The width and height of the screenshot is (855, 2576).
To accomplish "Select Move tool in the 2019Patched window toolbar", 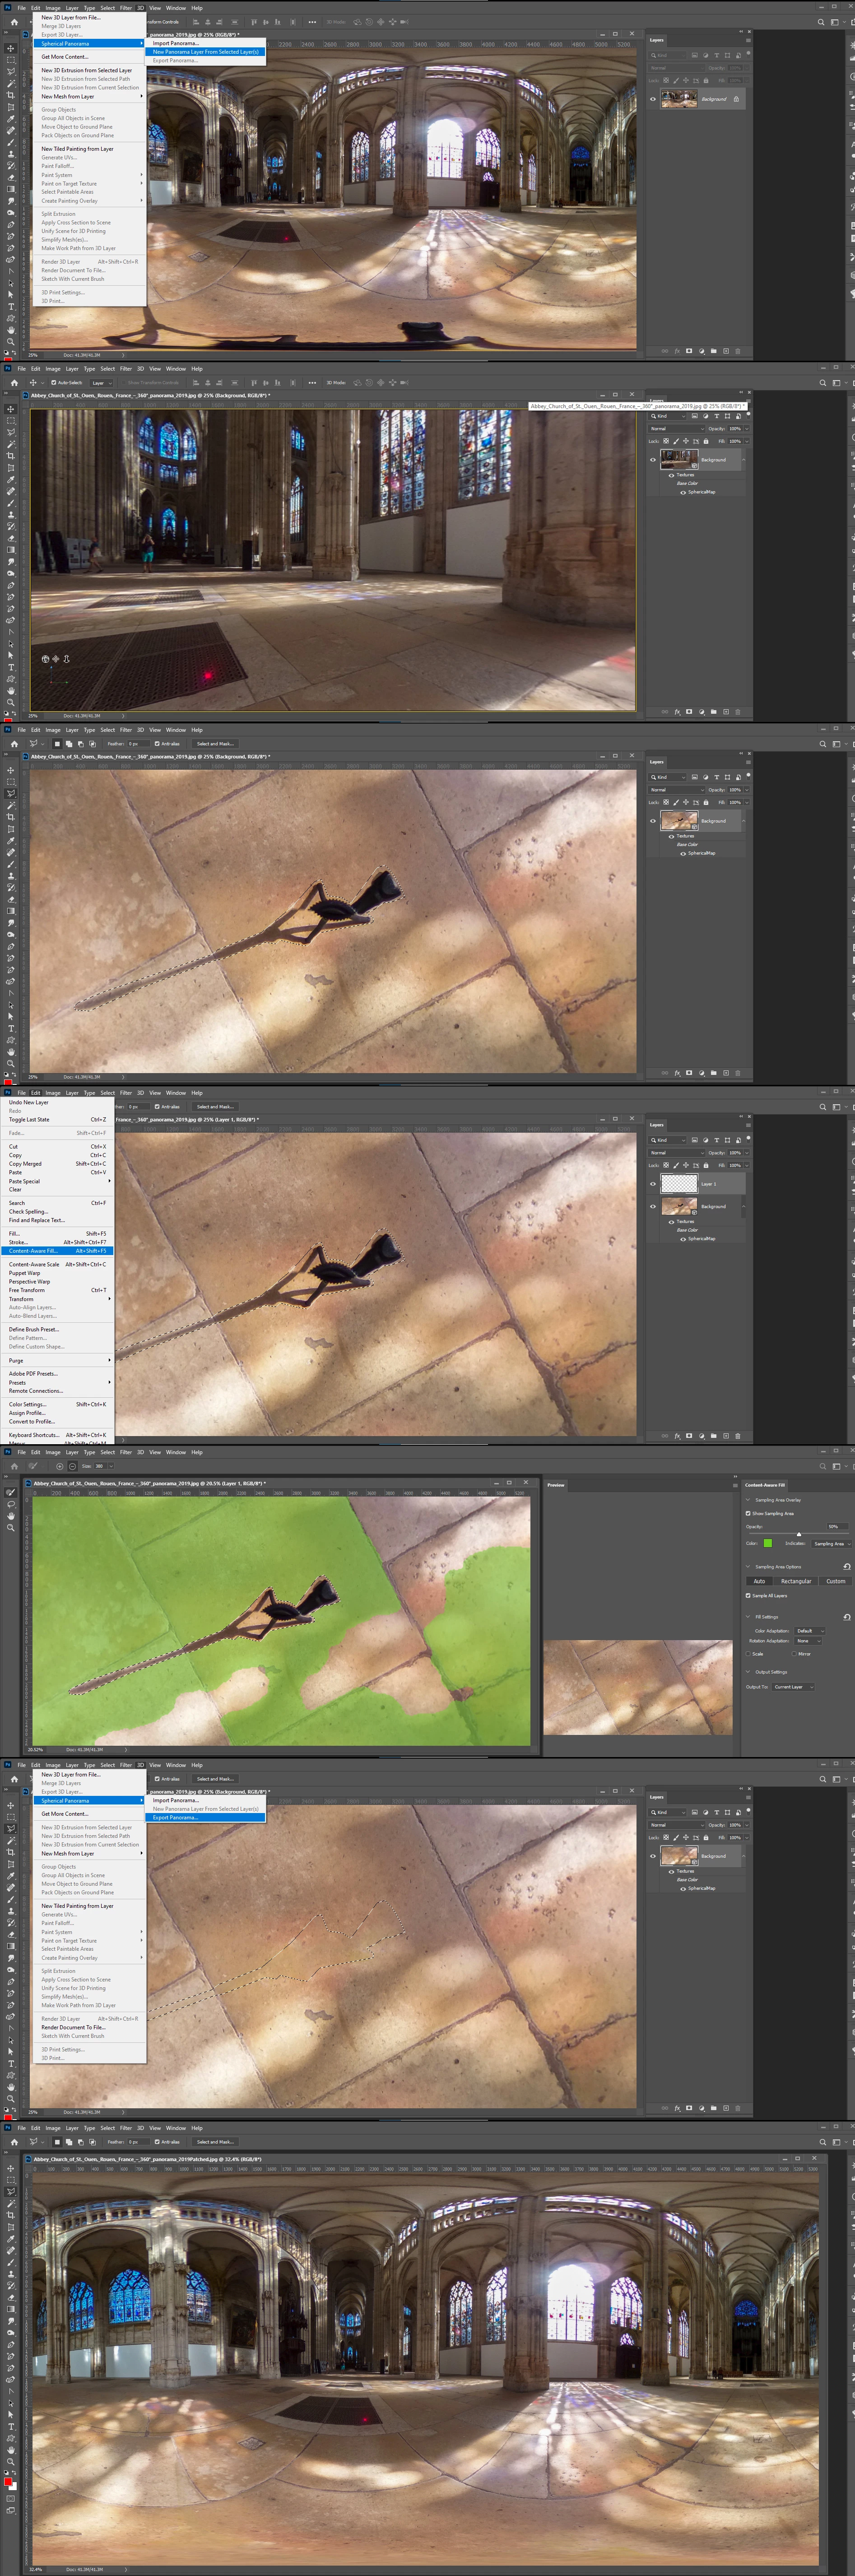I will [10, 2168].
